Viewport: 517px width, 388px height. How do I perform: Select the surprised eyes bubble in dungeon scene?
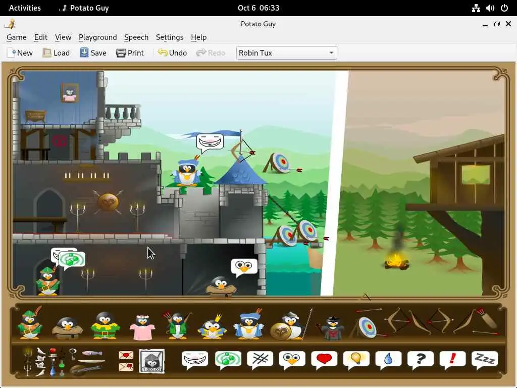pyautogui.click(x=244, y=268)
